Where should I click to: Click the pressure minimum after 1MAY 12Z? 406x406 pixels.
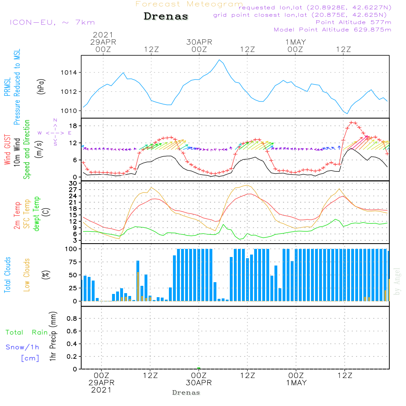347,113
